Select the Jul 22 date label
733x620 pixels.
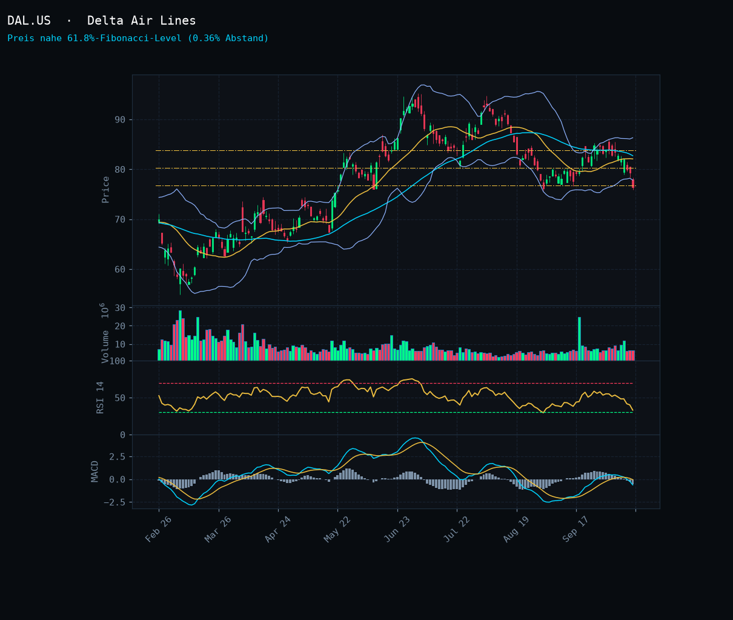pos(456,530)
